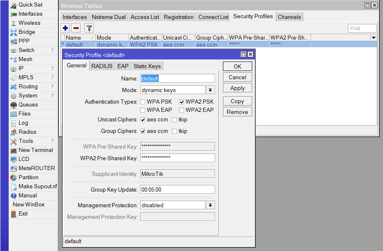383x251 pixels.
Task: Click the Switch icon in sidebar
Action: point(14,50)
